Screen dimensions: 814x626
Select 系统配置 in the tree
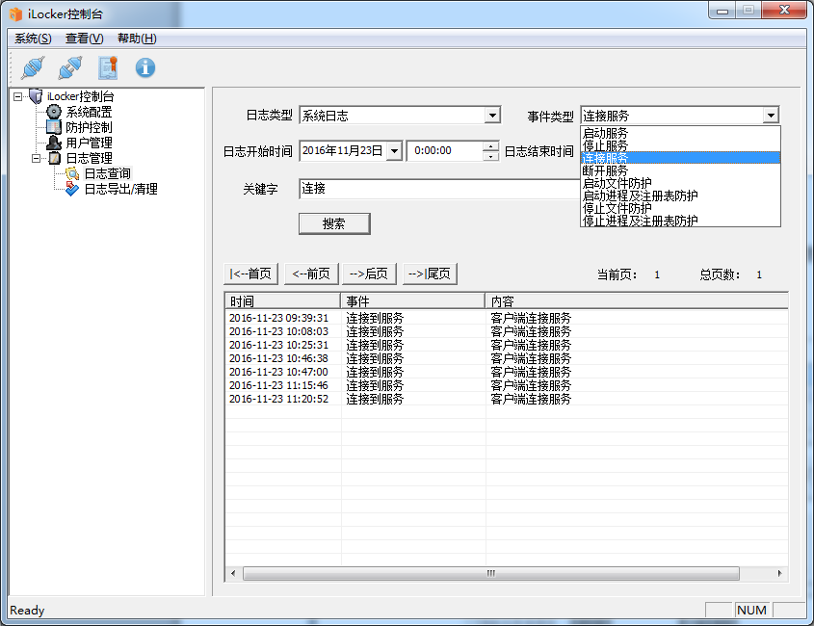(x=89, y=112)
